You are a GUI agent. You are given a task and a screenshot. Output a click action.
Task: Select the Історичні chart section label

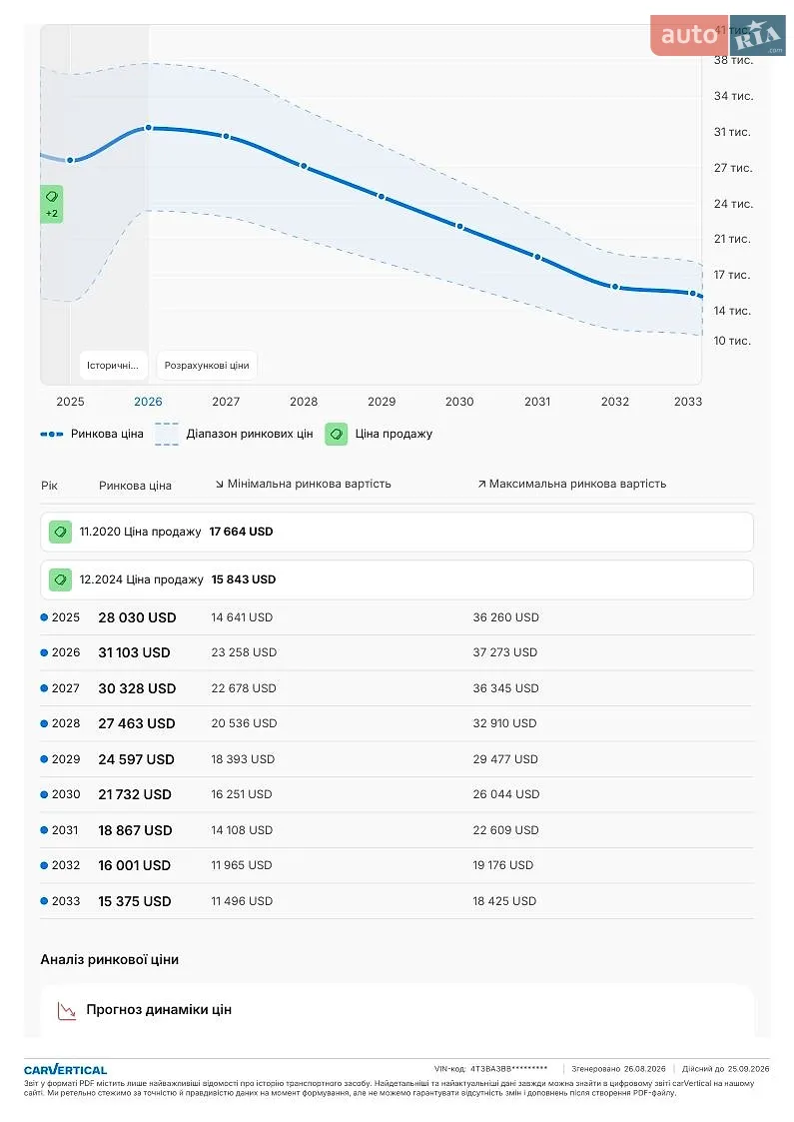(113, 365)
